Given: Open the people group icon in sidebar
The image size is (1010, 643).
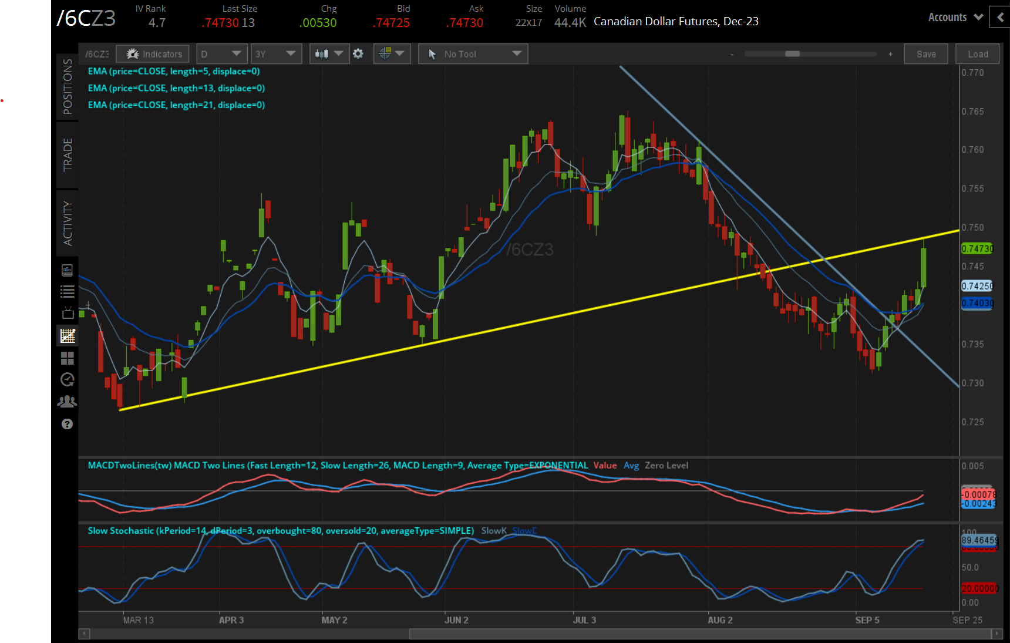Looking at the screenshot, I should pos(68,402).
